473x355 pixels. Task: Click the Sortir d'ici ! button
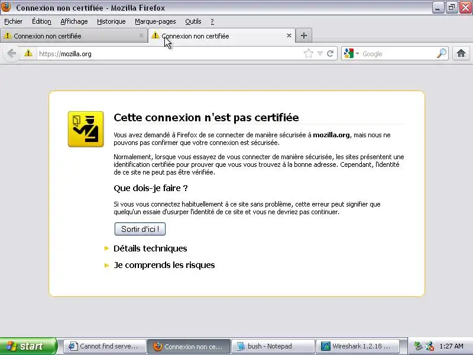pos(140,229)
